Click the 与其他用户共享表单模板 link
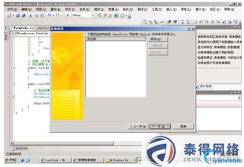Screen dimensions: 244x167 click(214, 63)
